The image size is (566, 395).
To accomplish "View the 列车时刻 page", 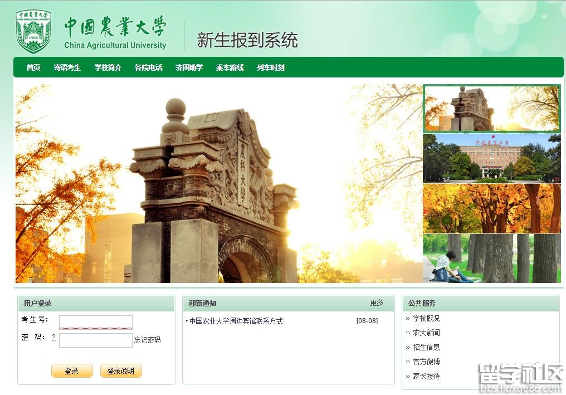I will tap(270, 67).
